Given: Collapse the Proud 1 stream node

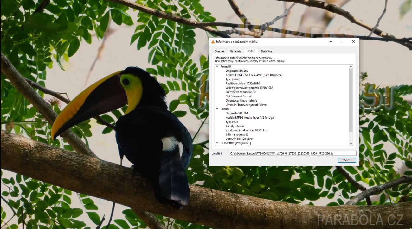Looking at the screenshot, I should click(x=217, y=109).
